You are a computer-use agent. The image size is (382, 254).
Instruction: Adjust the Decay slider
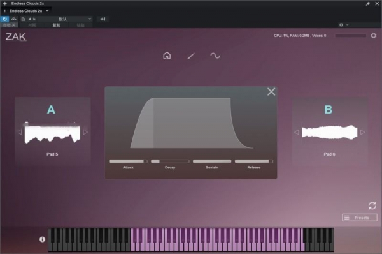point(170,161)
